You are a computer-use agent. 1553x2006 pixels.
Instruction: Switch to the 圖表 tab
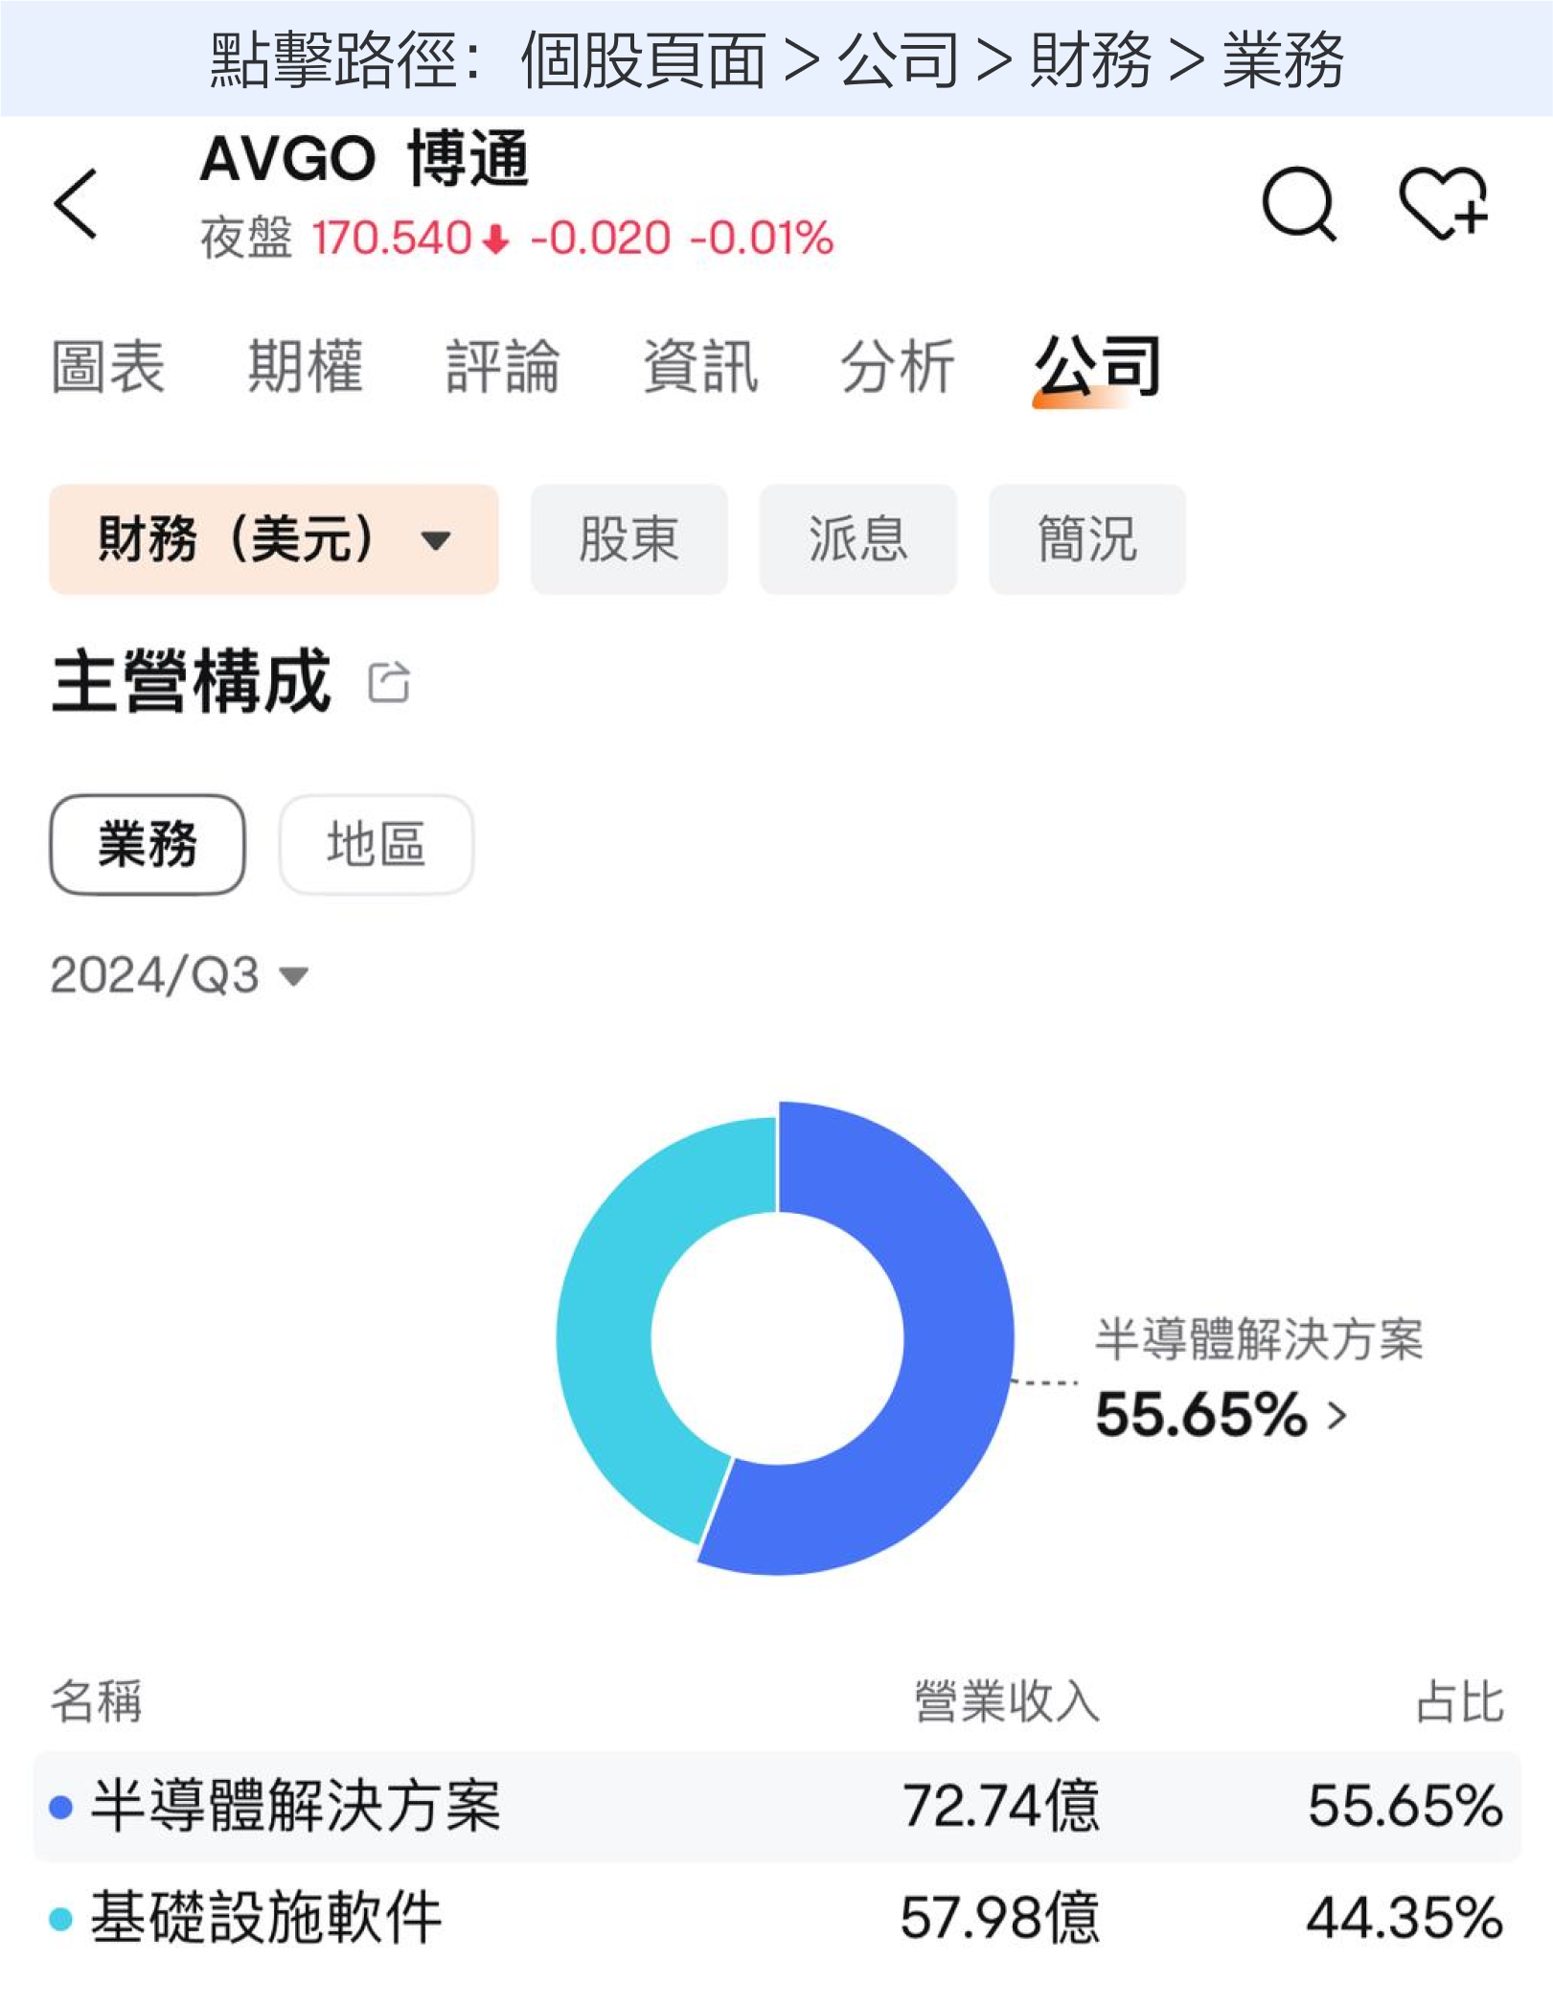(108, 367)
